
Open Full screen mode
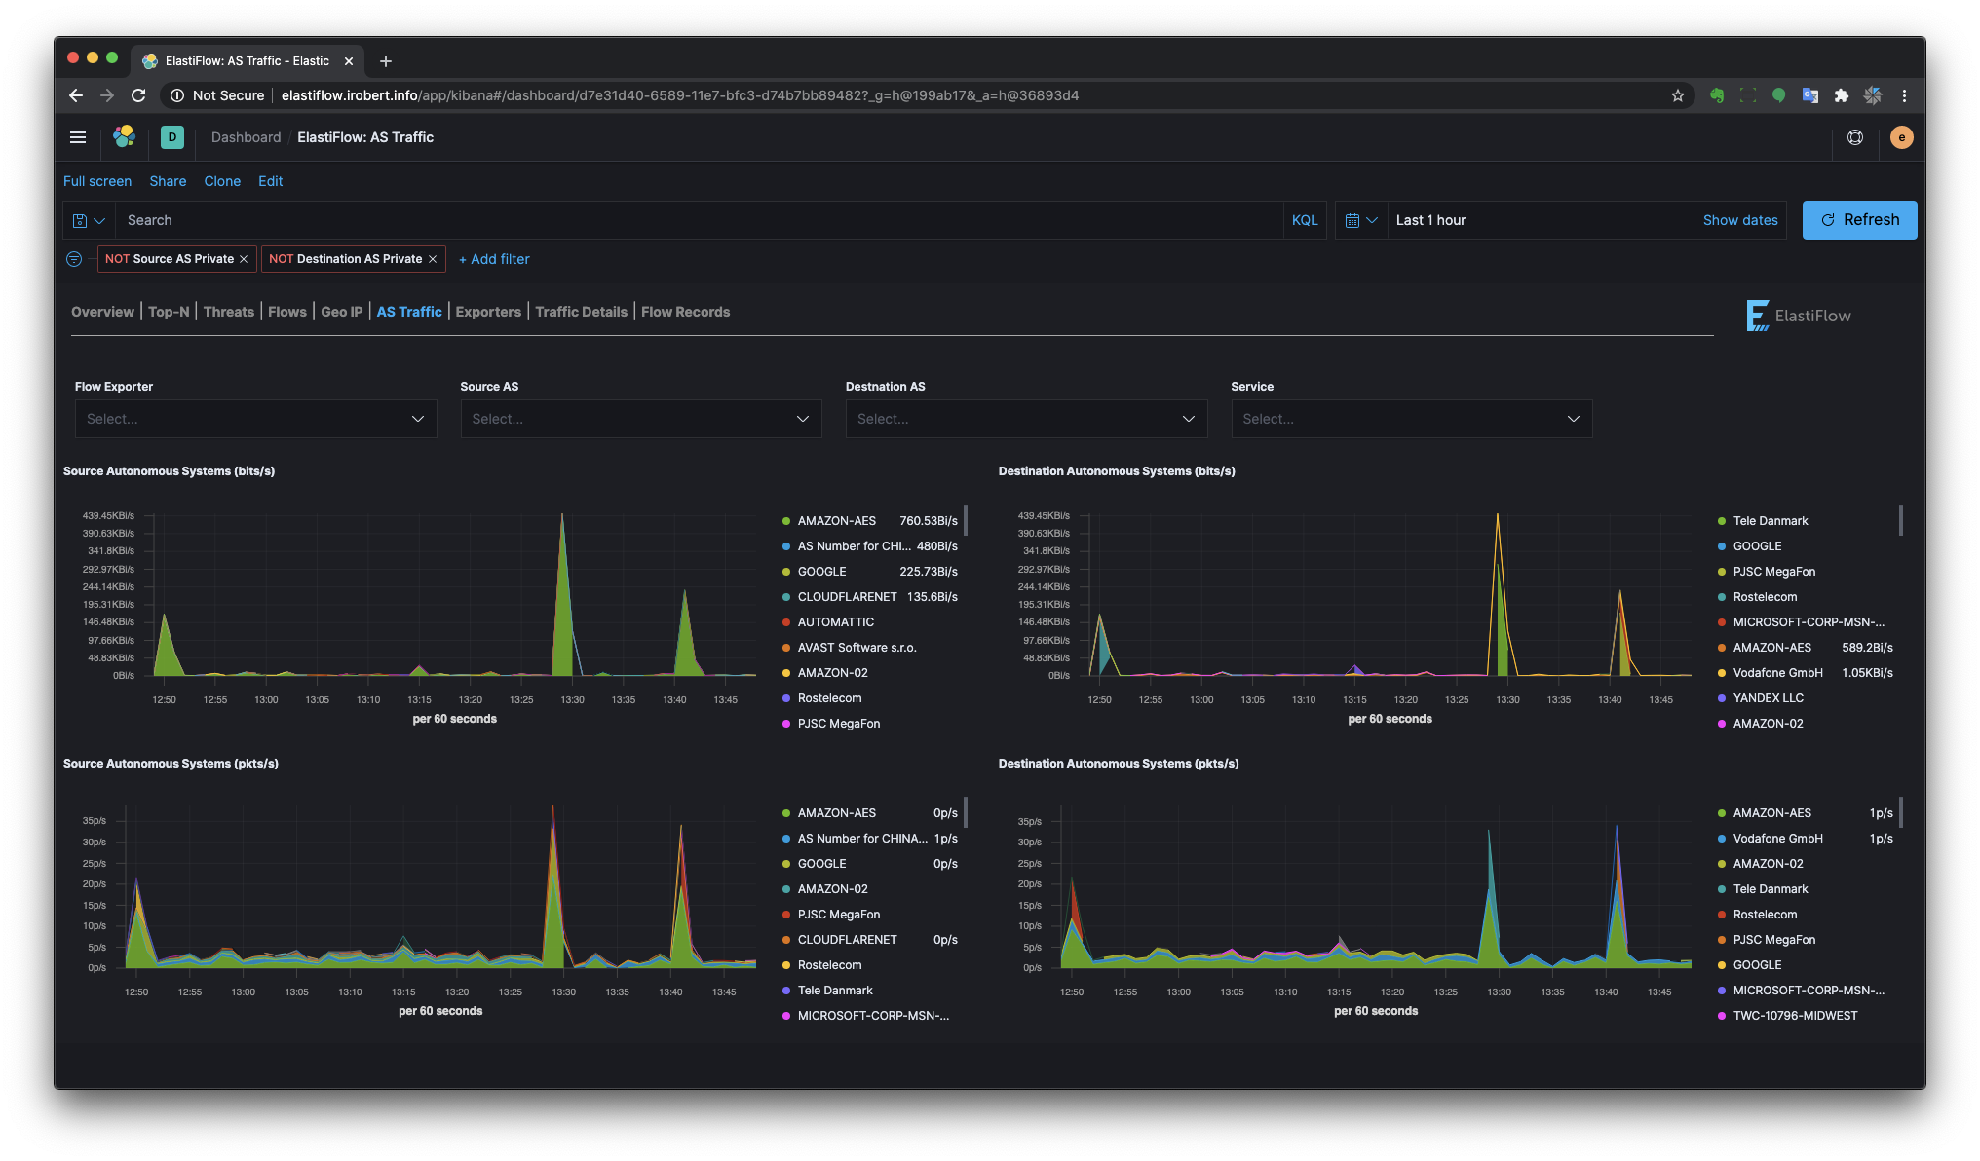tap(97, 181)
